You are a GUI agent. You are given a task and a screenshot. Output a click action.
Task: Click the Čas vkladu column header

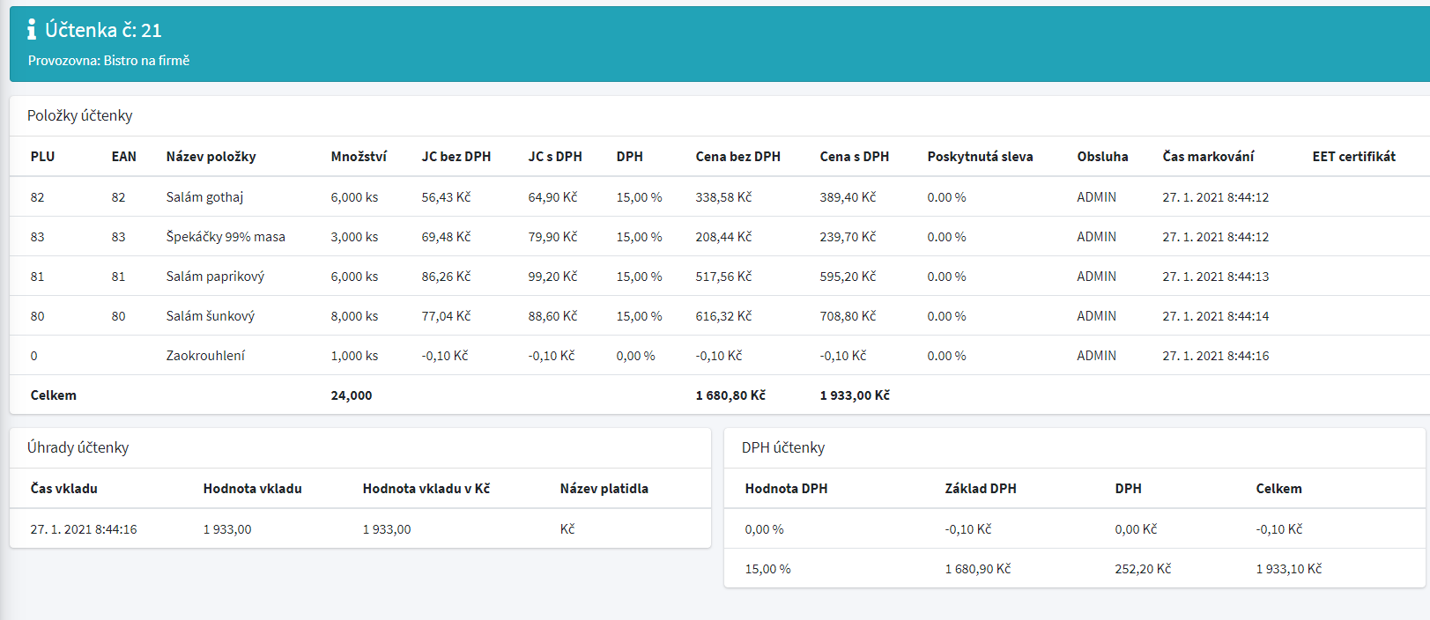pos(63,489)
